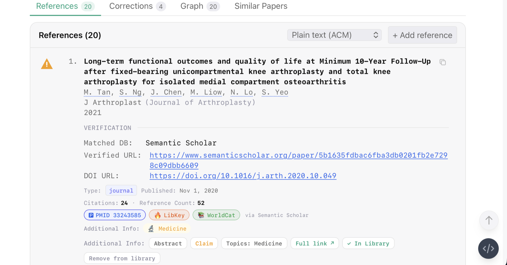Toggle the In Library button
This screenshot has width=507, height=265.
[368, 243]
